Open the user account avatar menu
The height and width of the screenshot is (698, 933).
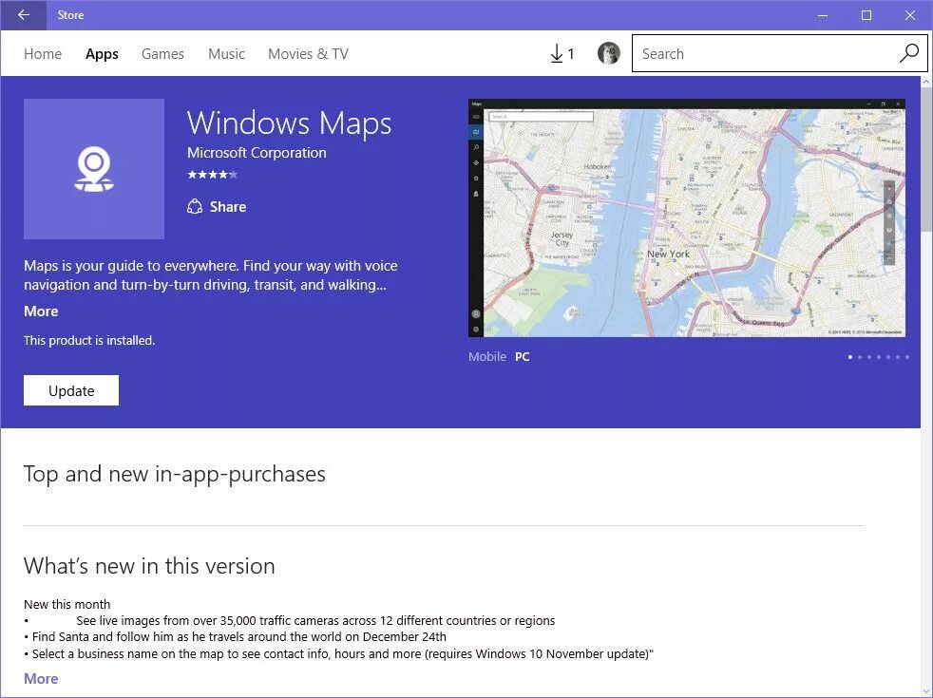point(608,53)
